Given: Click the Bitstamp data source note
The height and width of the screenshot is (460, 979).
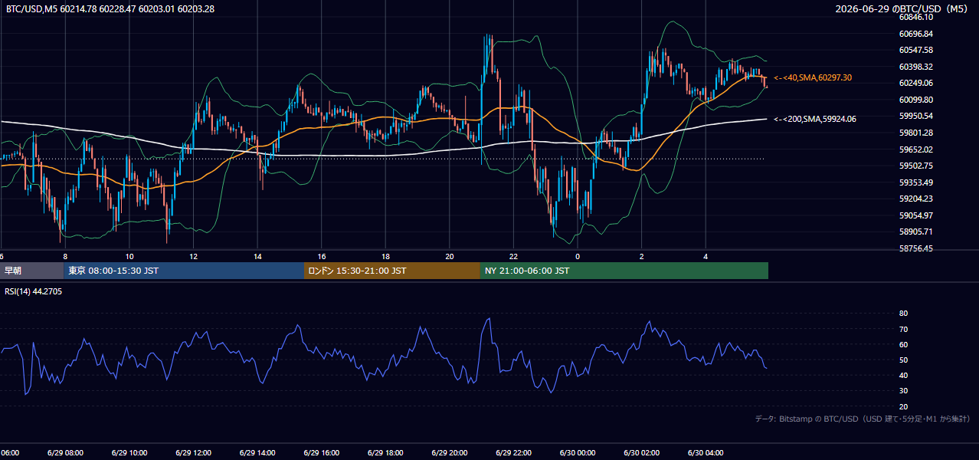Looking at the screenshot, I should [x=863, y=419].
